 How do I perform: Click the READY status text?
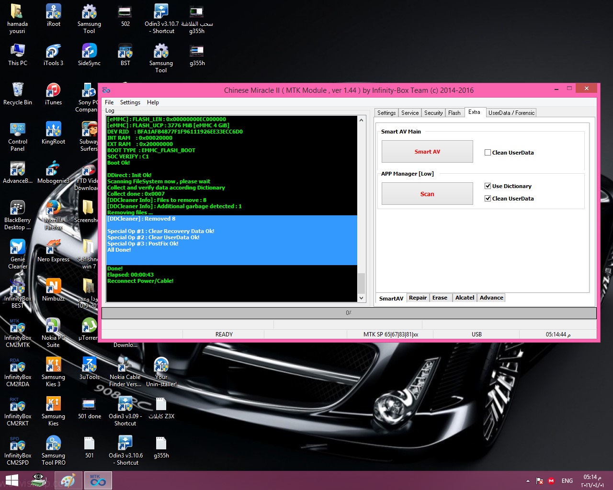coord(224,334)
